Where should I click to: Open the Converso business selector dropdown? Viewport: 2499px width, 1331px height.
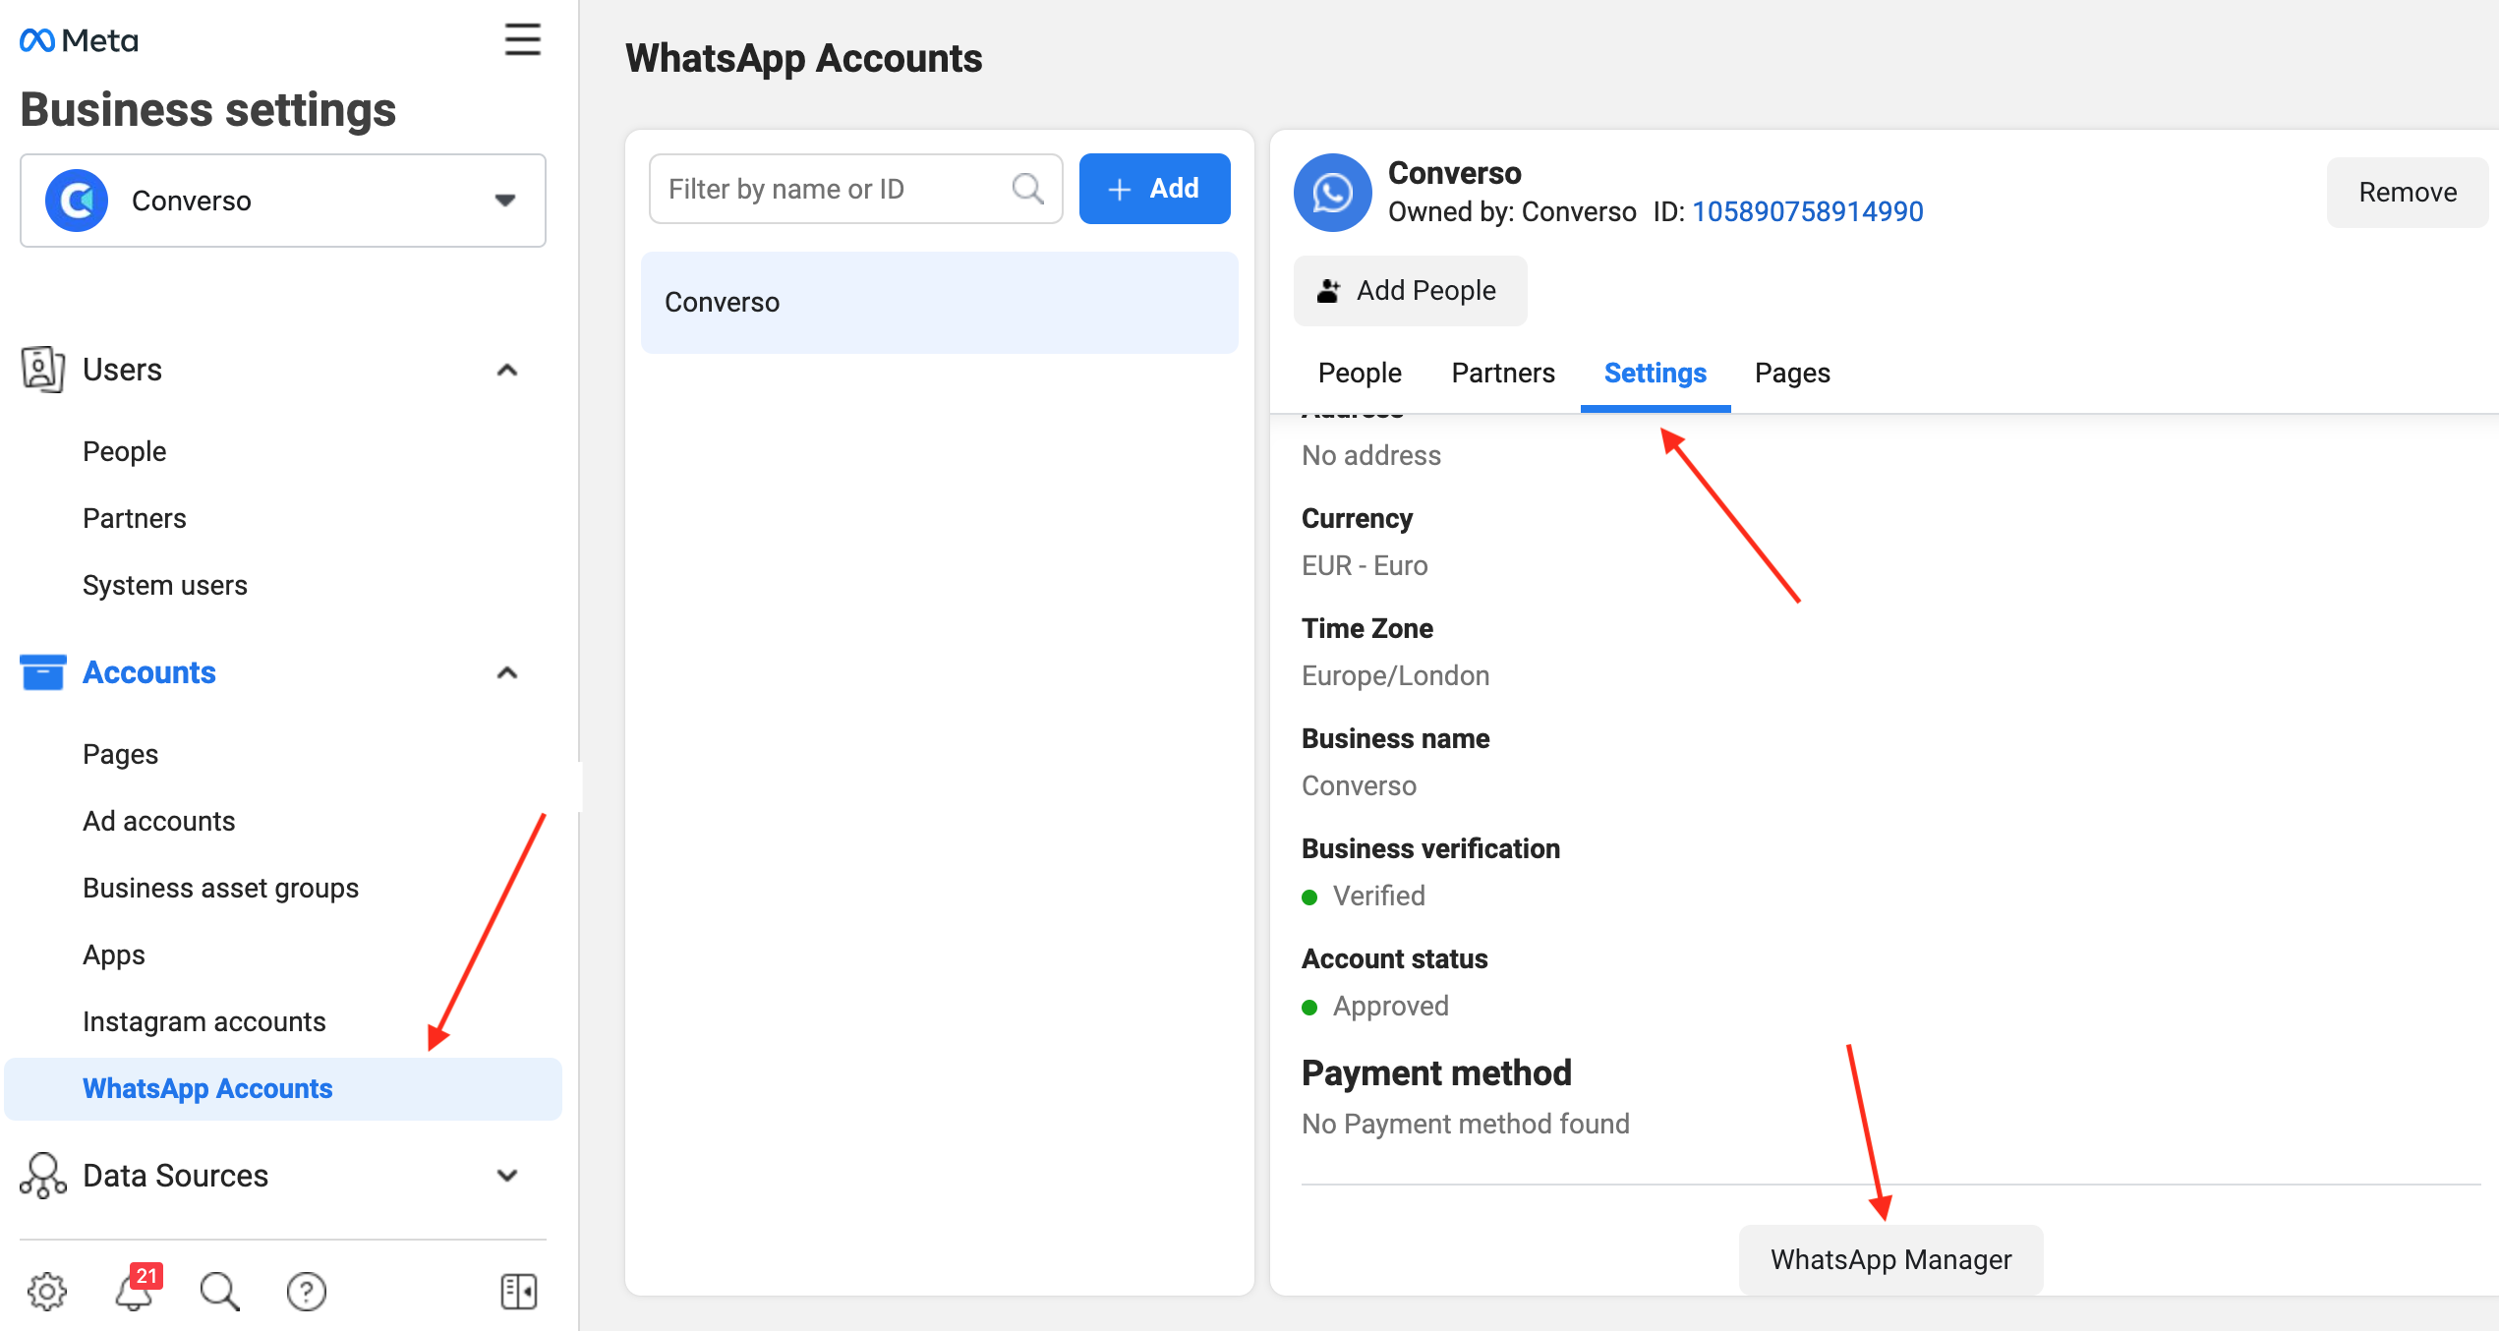[283, 201]
